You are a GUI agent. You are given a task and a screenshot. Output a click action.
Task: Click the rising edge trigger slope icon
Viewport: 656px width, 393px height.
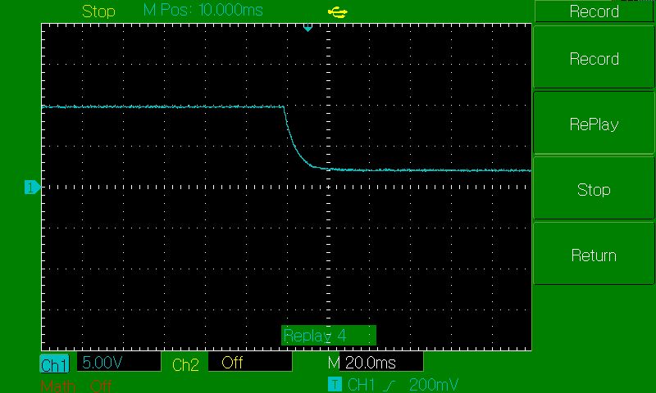[x=389, y=385]
